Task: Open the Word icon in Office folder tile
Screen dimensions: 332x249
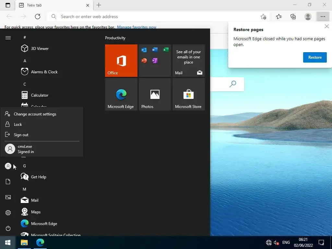Action: point(155,50)
